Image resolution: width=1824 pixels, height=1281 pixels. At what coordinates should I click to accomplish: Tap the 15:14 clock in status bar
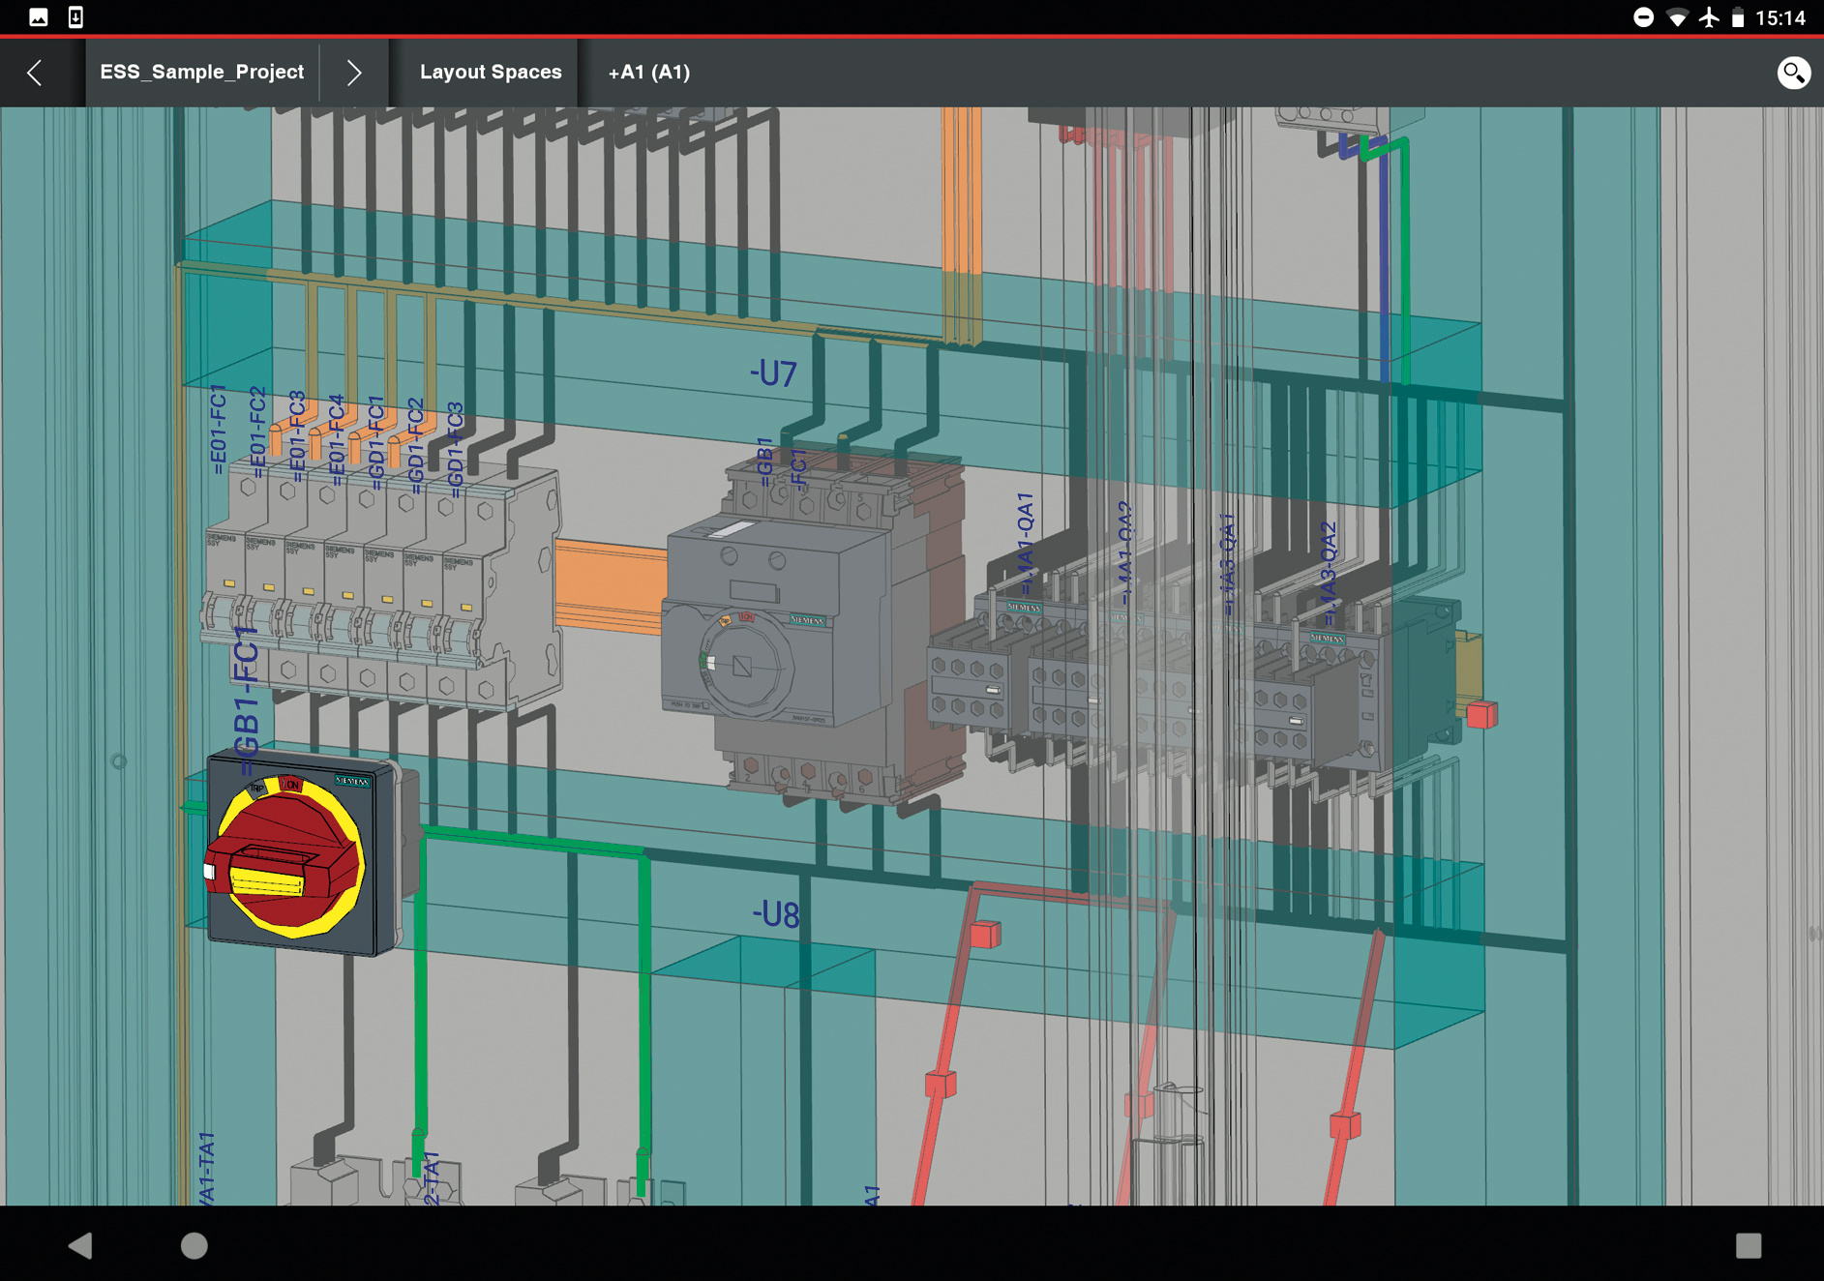tap(1779, 17)
